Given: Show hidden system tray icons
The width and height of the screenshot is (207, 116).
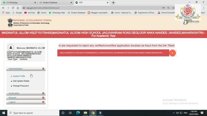Looking at the screenshot, I should pos(174,113).
